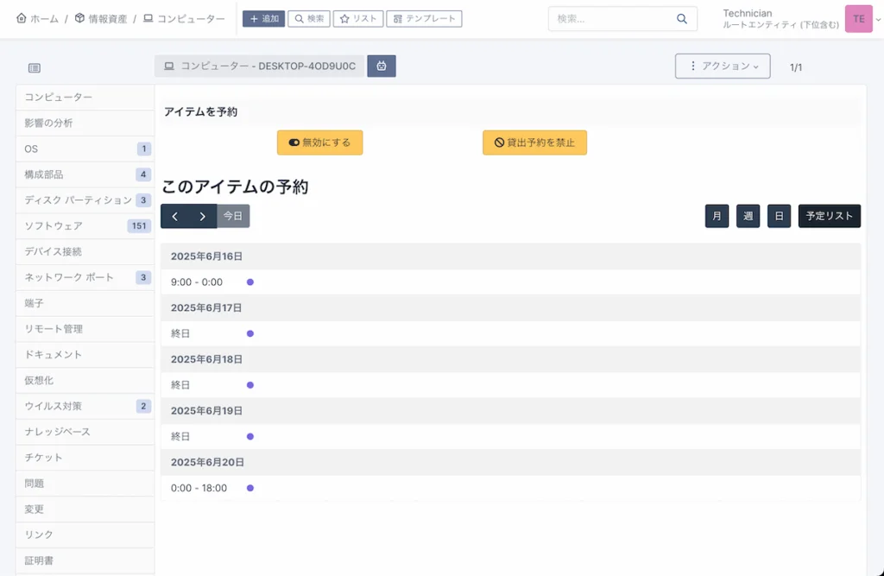884x576 pixels.
Task: Open the ドキュメント tab
Action: [x=85, y=354]
